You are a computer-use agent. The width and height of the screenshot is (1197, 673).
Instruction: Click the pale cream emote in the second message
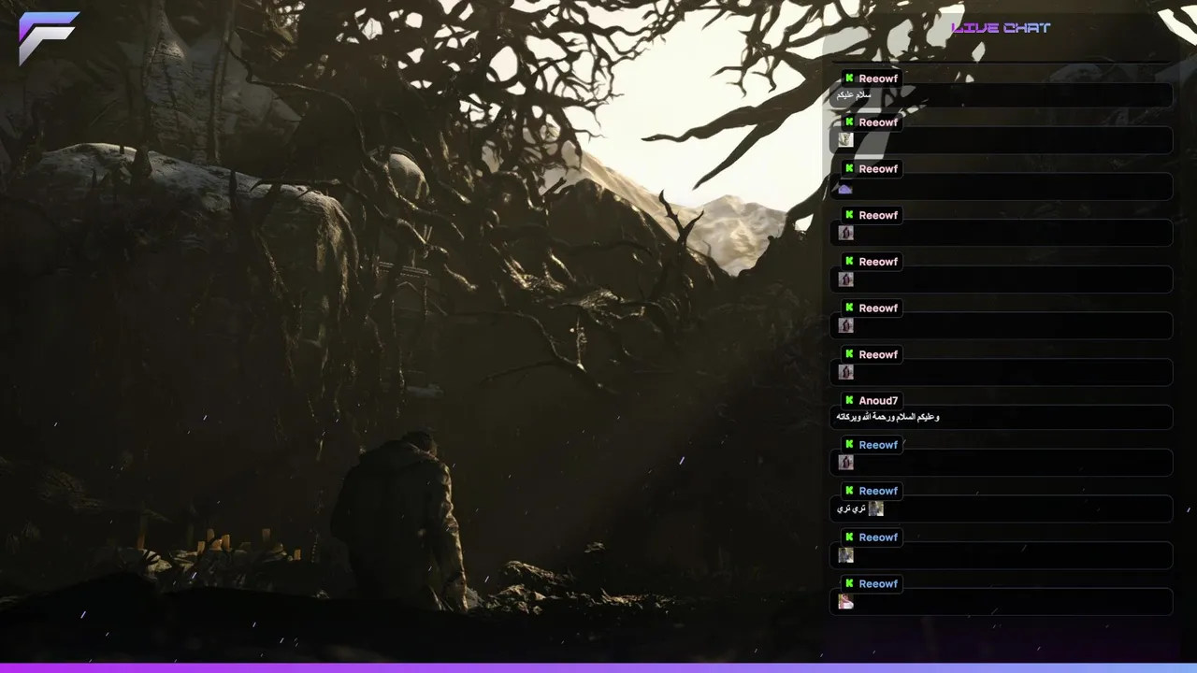point(845,139)
